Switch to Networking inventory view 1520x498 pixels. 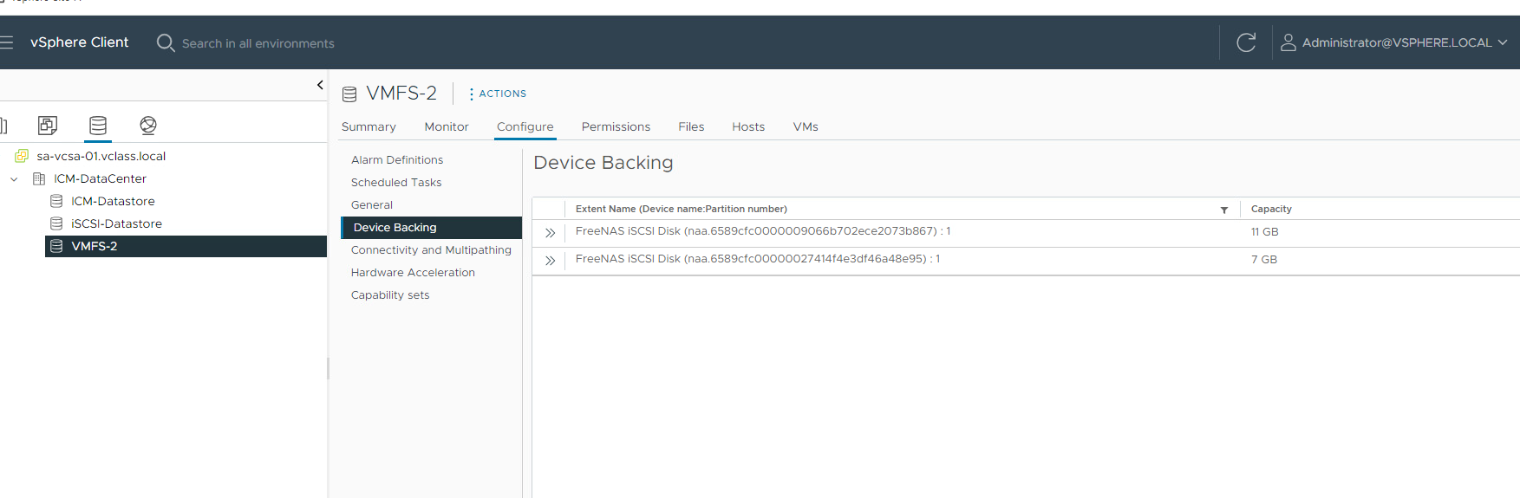click(x=148, y=126)
